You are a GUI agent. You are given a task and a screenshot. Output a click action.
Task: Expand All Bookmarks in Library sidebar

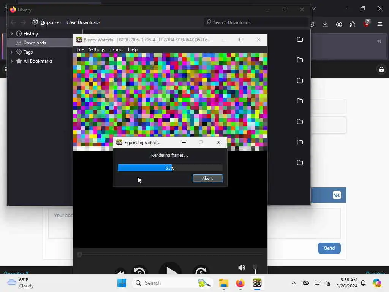coord(11,61)
